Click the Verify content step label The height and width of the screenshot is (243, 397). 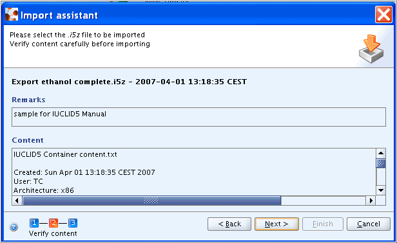[x=53, y=233]
